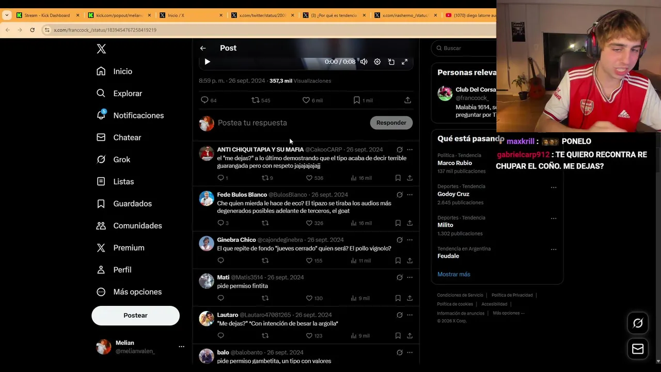Reply to the Fede Bulos Blanco comment
Image resolution: width=661 pixels, height=372 pixels.
click(x=223, y=223)
